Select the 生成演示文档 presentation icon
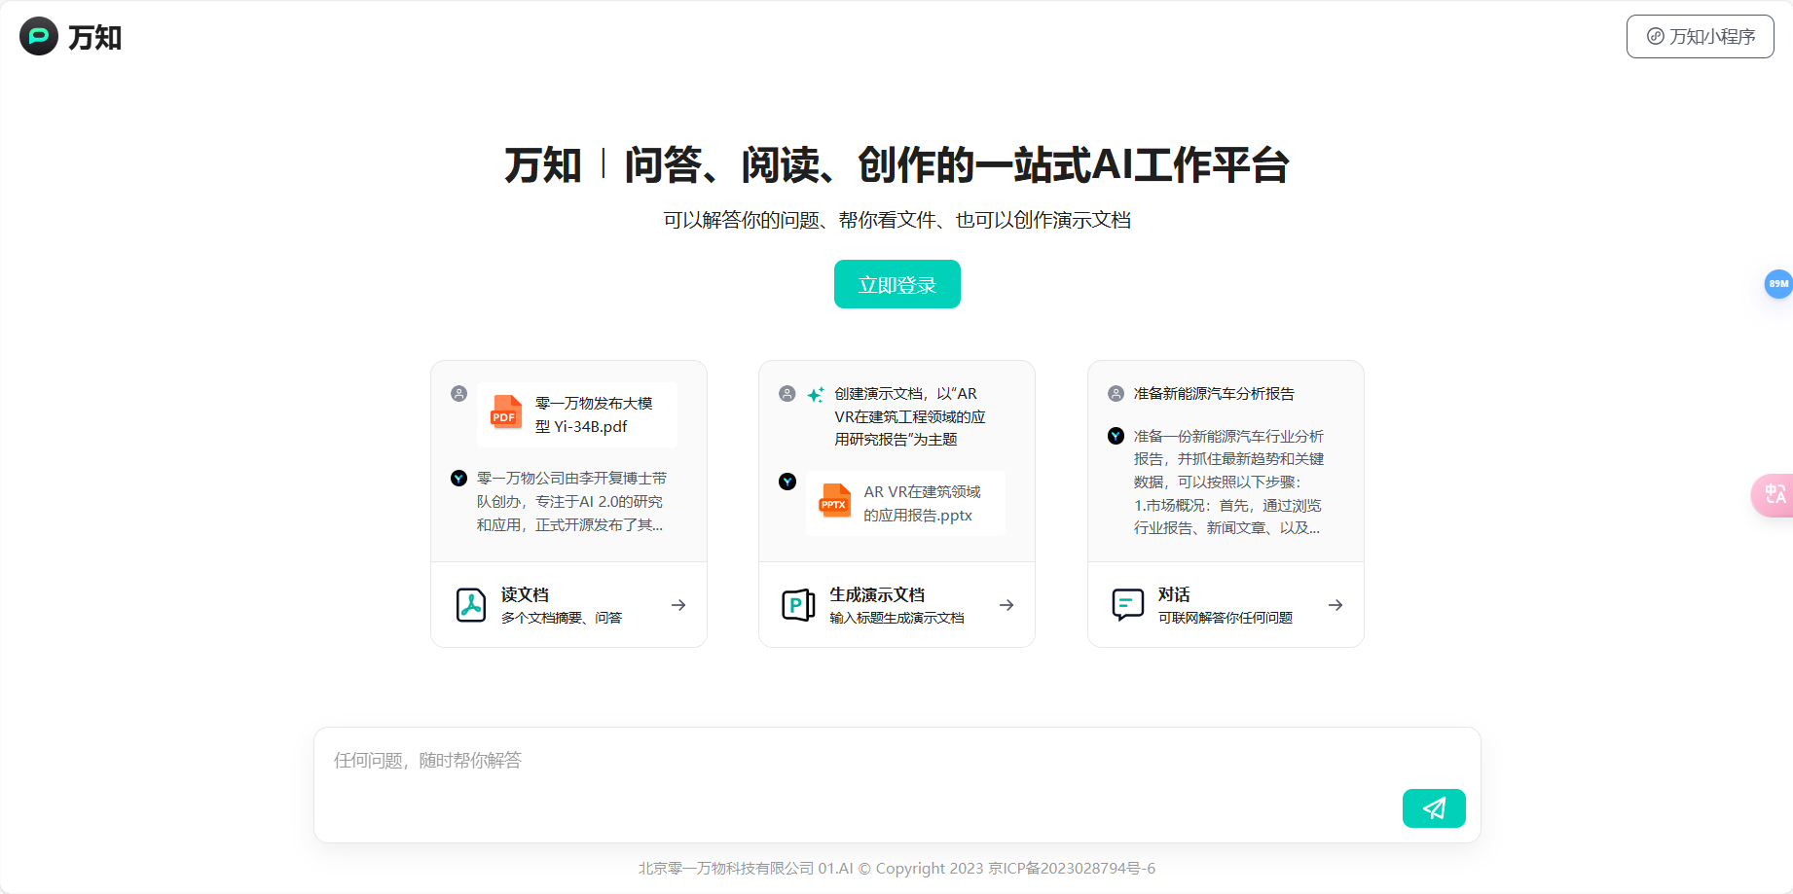1793x894 pixels. point(797,604)
